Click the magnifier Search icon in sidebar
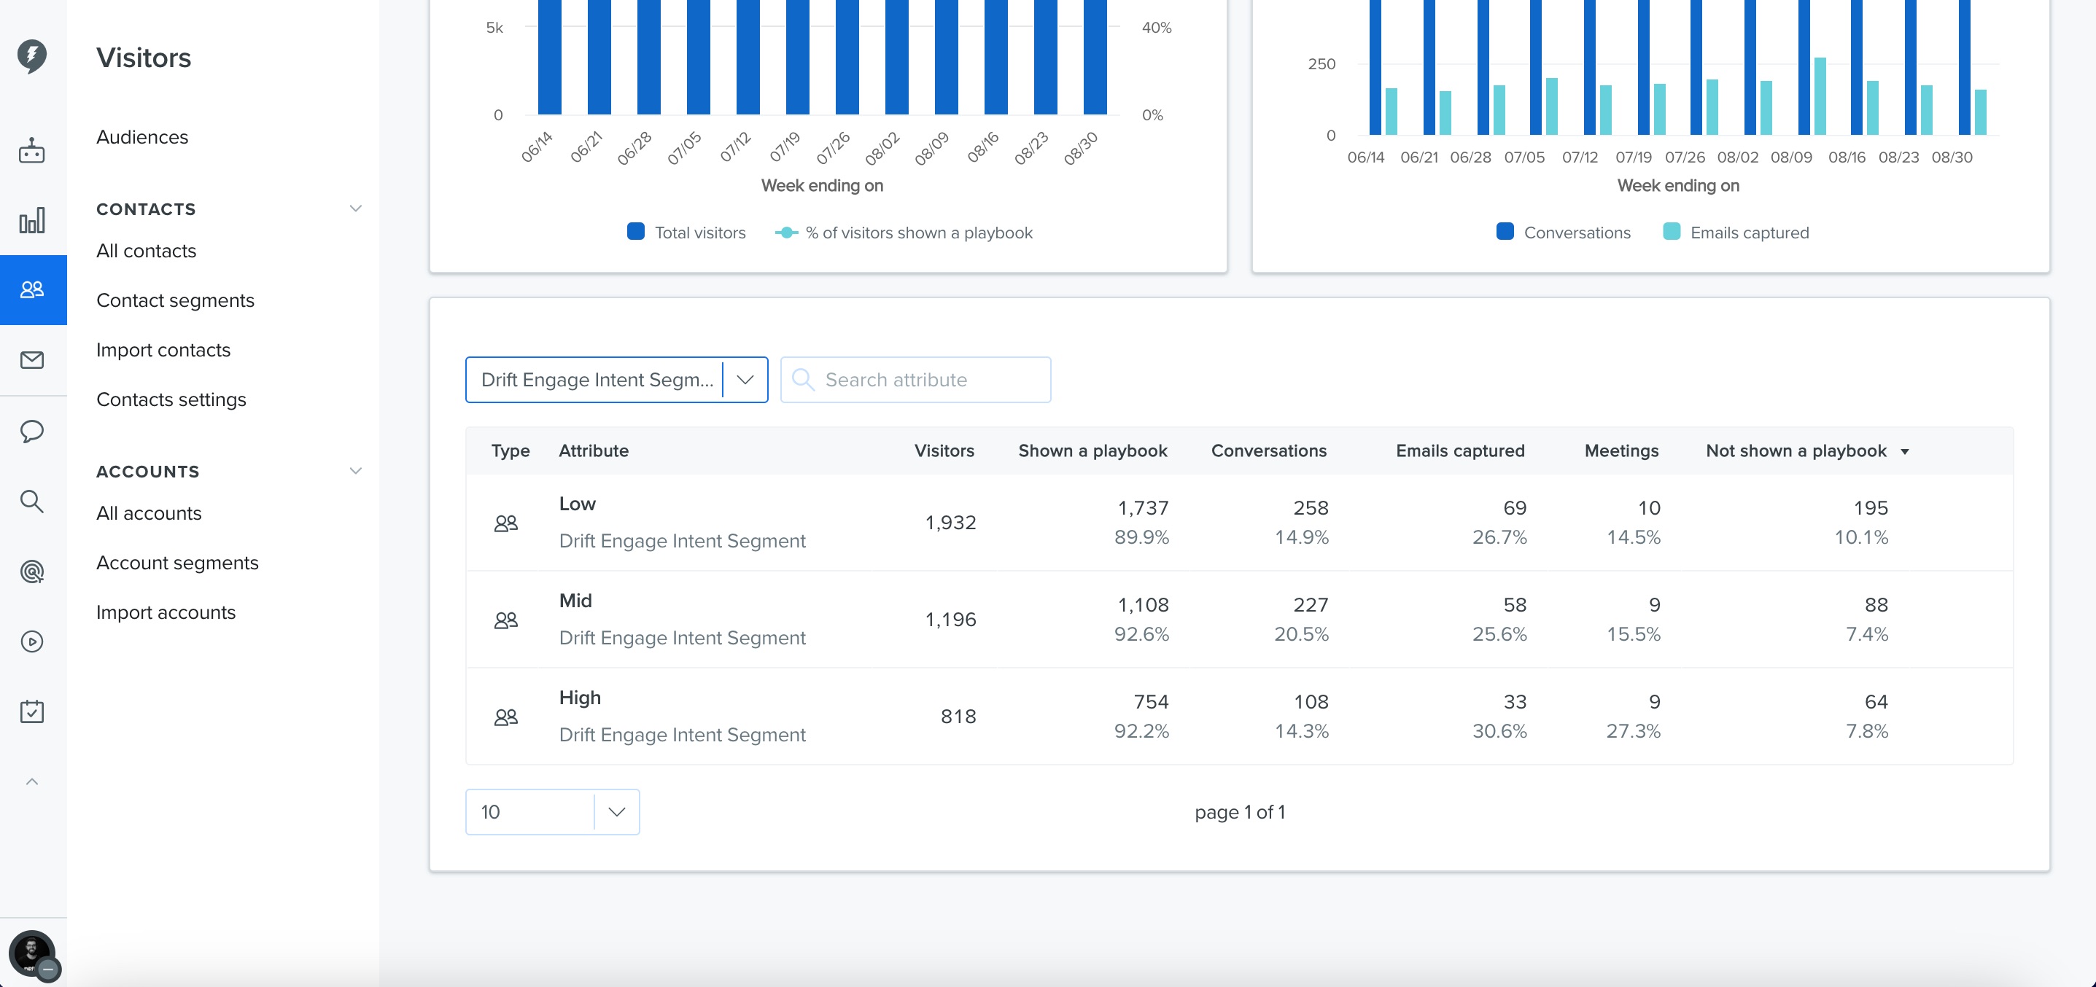The height and width of the screenshot is (987, 2096). (x=32, y=501)
